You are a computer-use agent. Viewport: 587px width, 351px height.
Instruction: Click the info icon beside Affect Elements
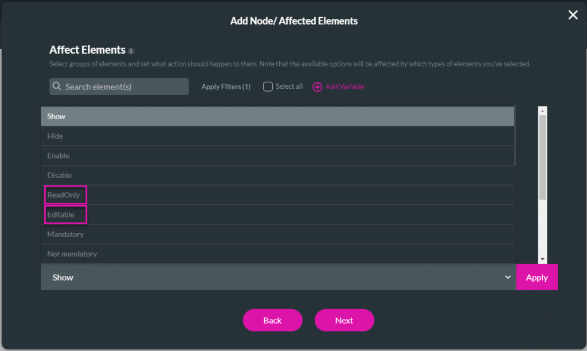[x=131, y=51]
